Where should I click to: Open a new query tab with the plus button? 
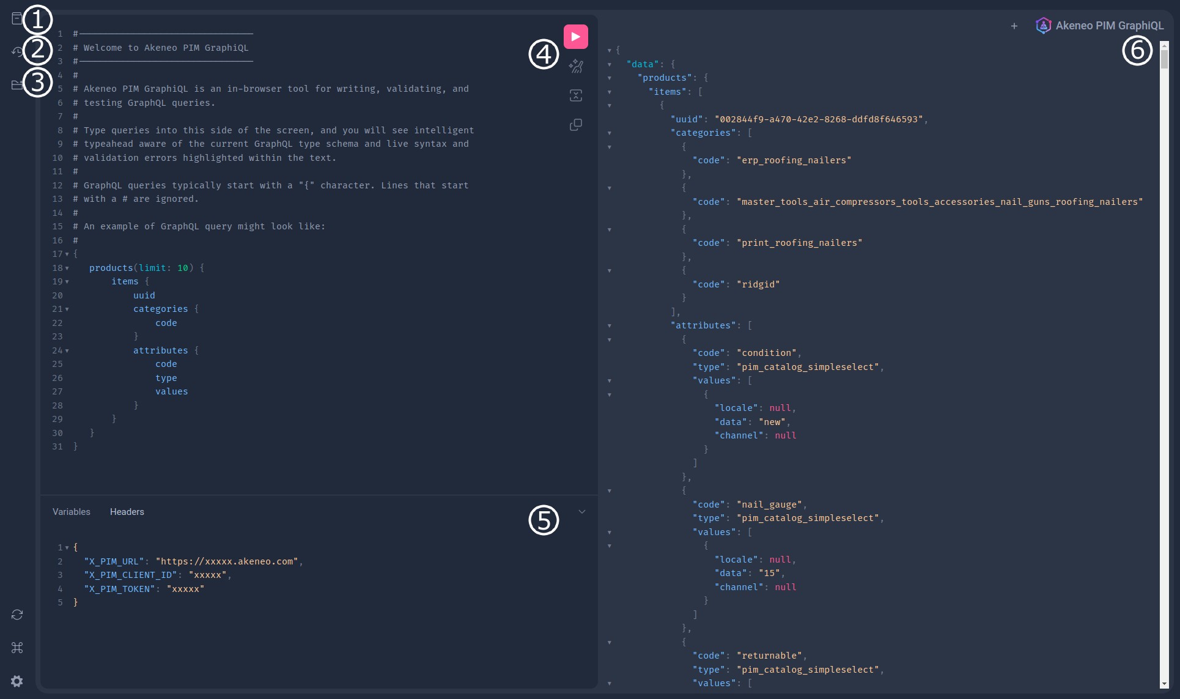[x=1014, y=26]
